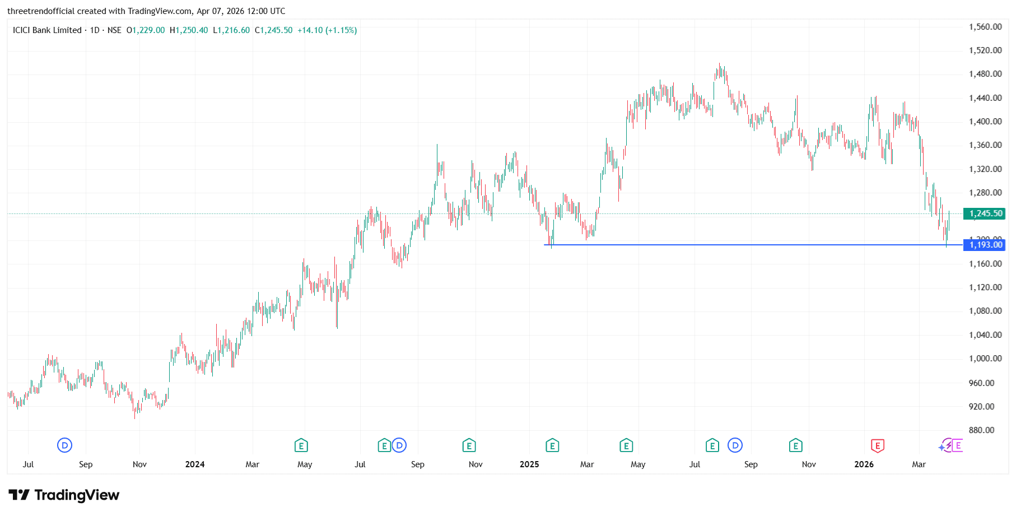Open earnings marker just after 2025 label
The image size is (1016, 516).
(552, 445)
